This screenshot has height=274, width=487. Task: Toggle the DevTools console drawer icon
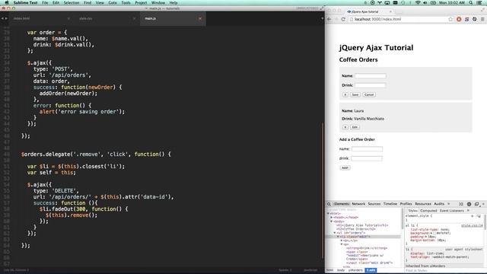pyautogui.click(x=461, y=204)
